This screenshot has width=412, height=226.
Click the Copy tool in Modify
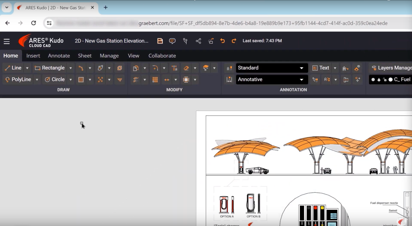[136, 68]
